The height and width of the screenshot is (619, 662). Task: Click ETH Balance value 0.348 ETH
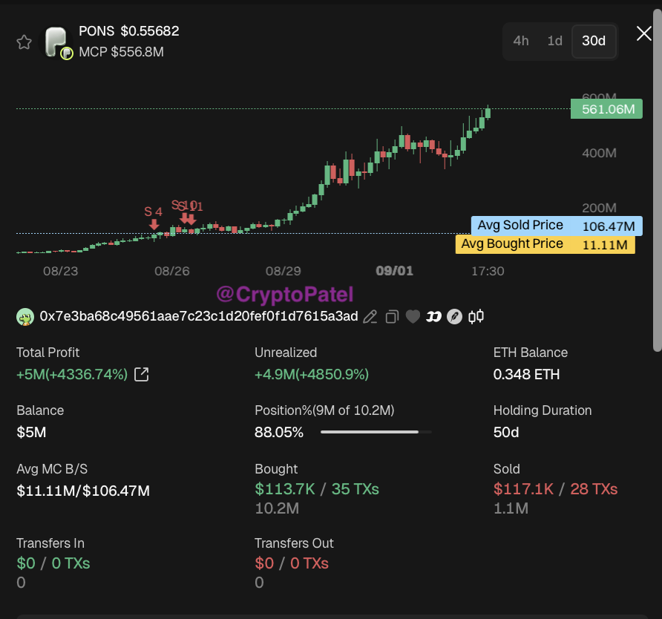526,374
